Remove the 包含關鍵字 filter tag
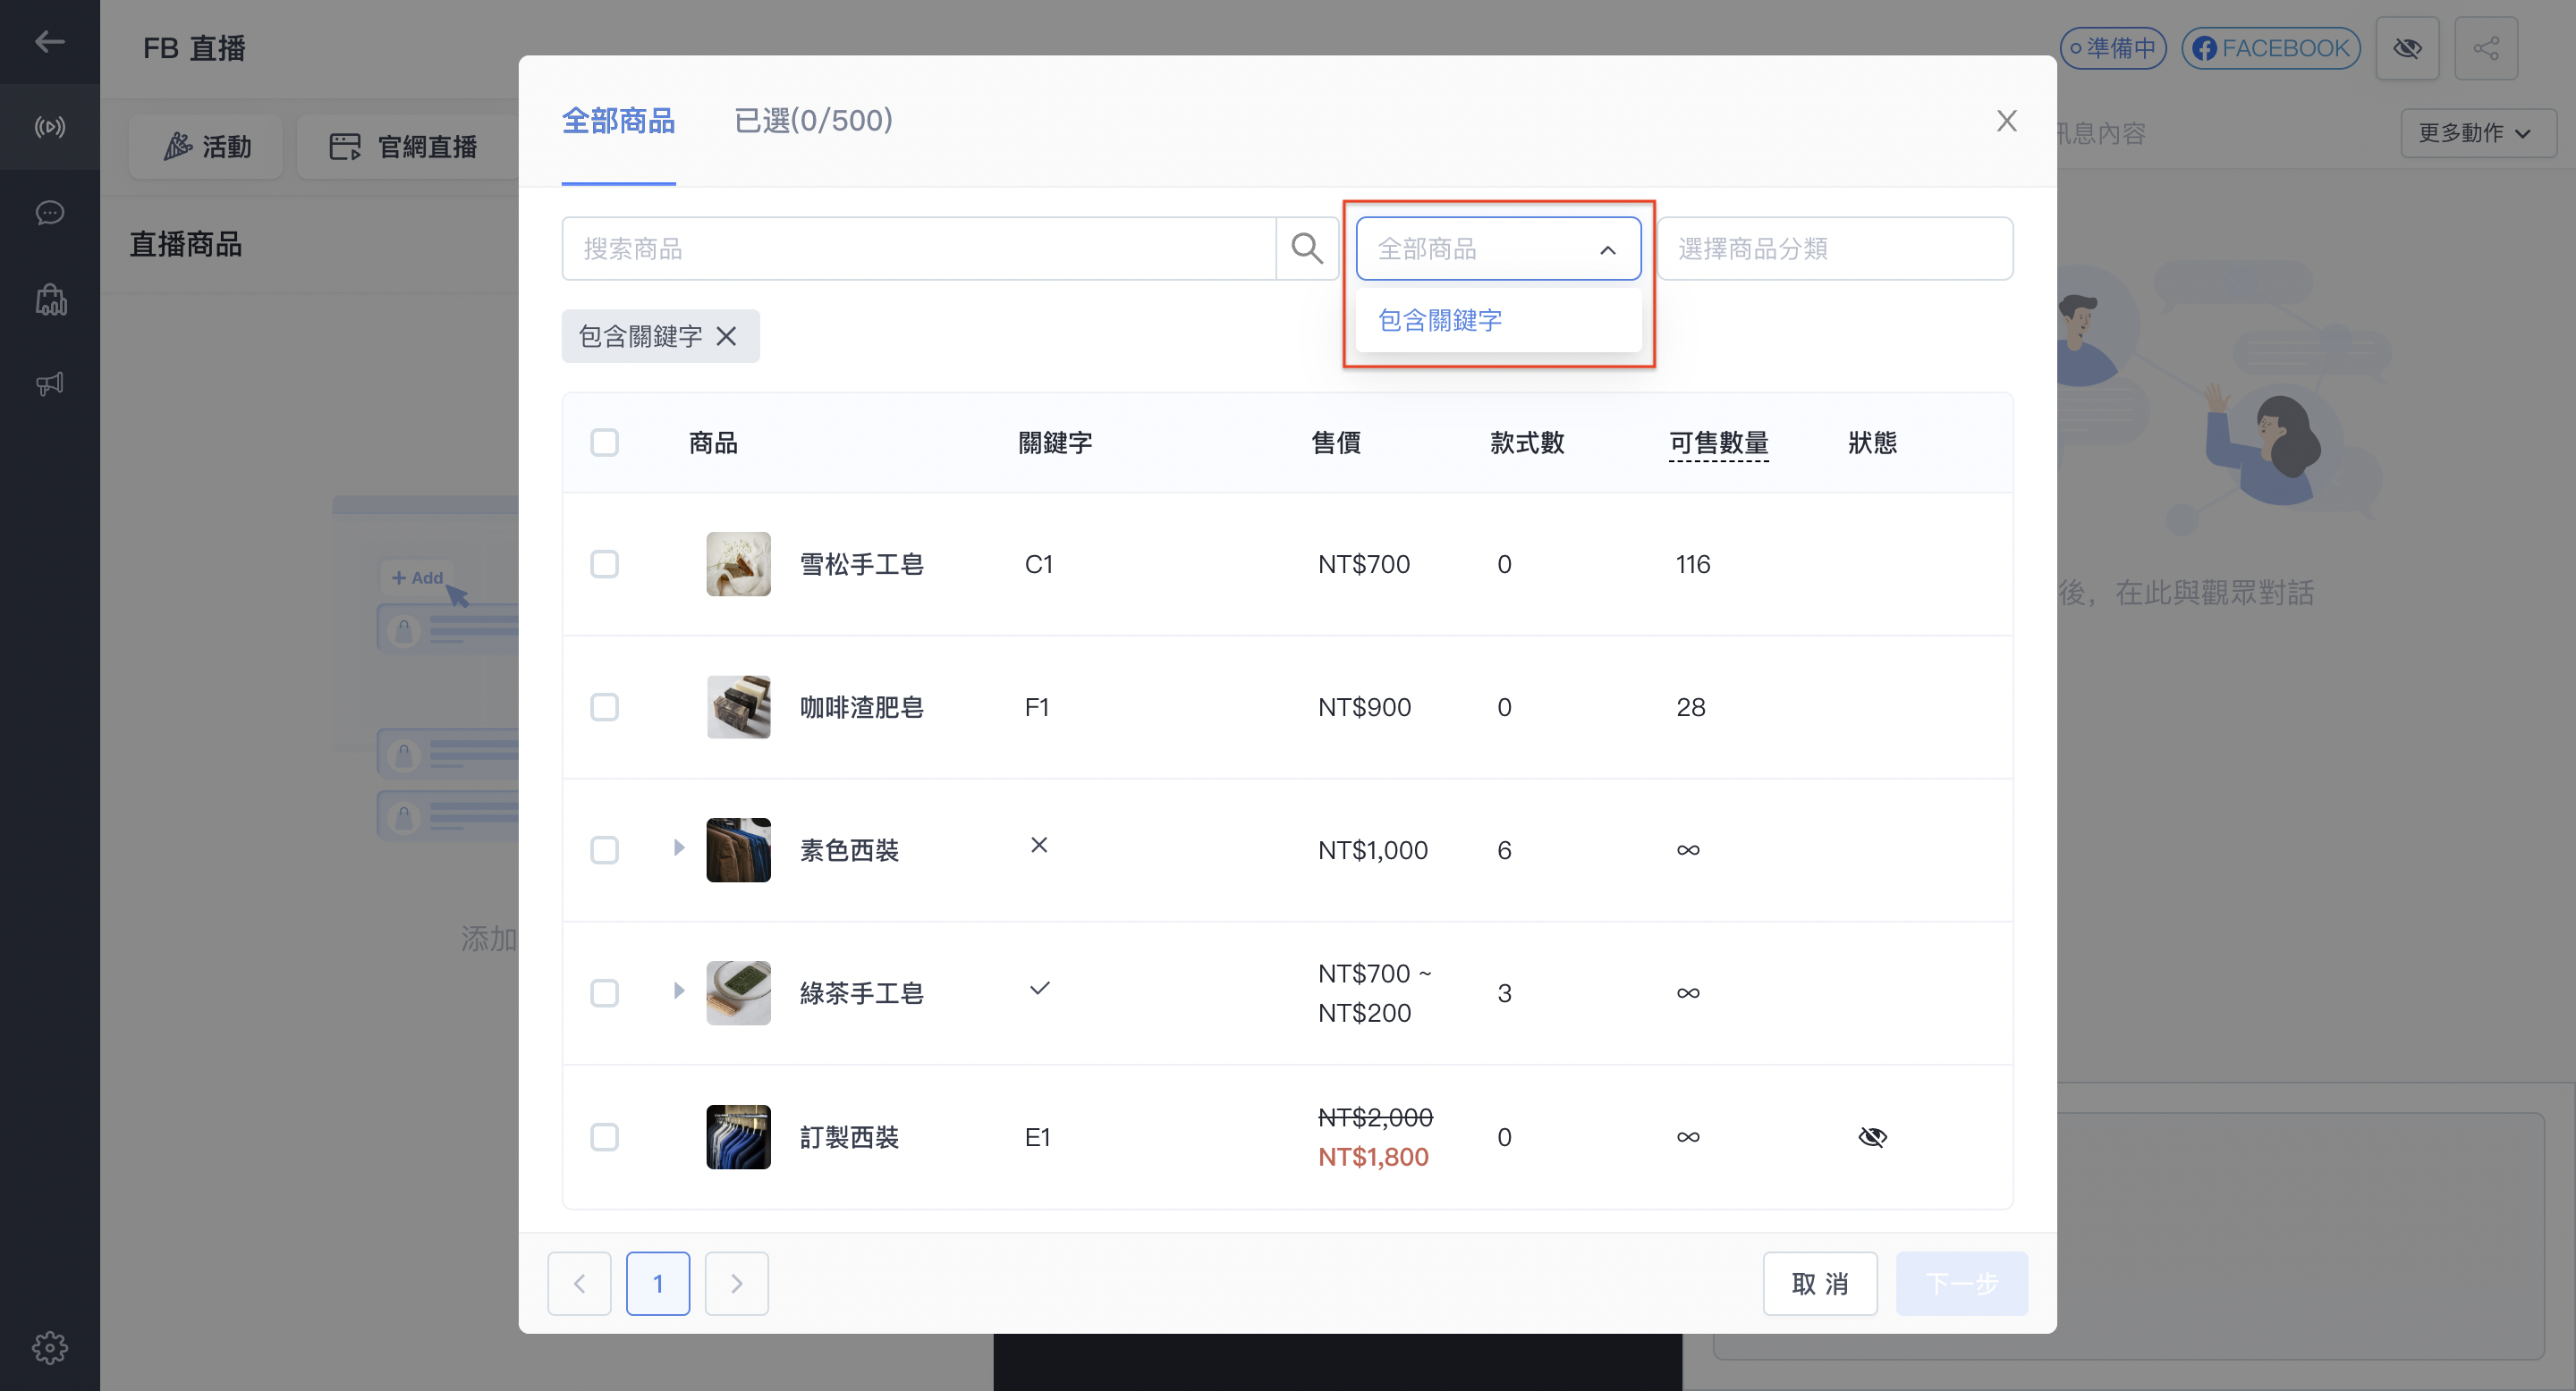2576x1391 pixels. point(727,336)
